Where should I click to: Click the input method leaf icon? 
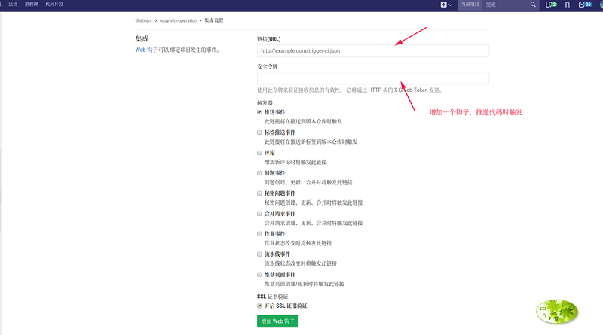point(557,312)
